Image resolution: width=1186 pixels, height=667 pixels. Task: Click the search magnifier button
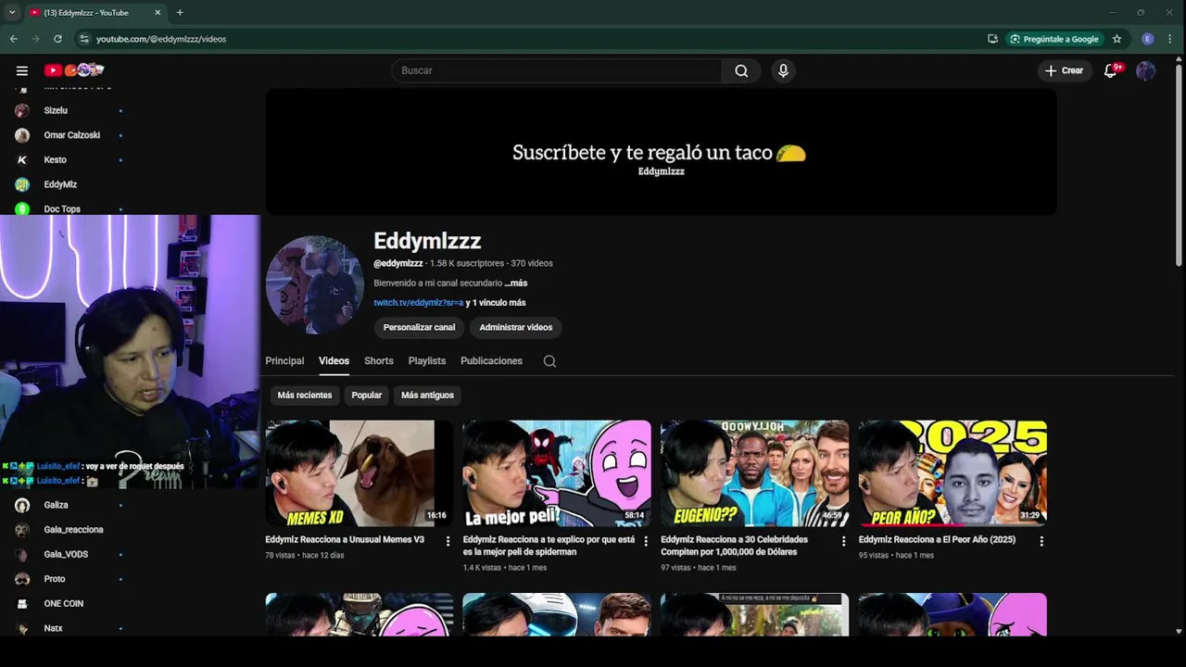tap(741, 70)
